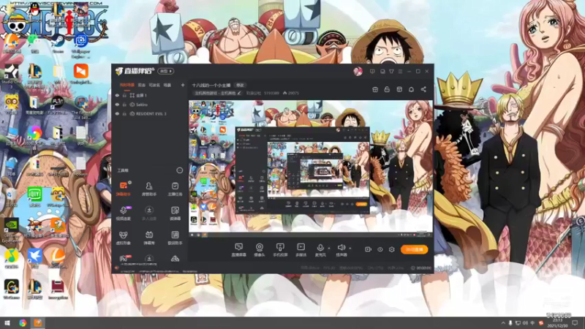
Task: Add a new scene with the plus button
Action: click(x=182, y=85)
